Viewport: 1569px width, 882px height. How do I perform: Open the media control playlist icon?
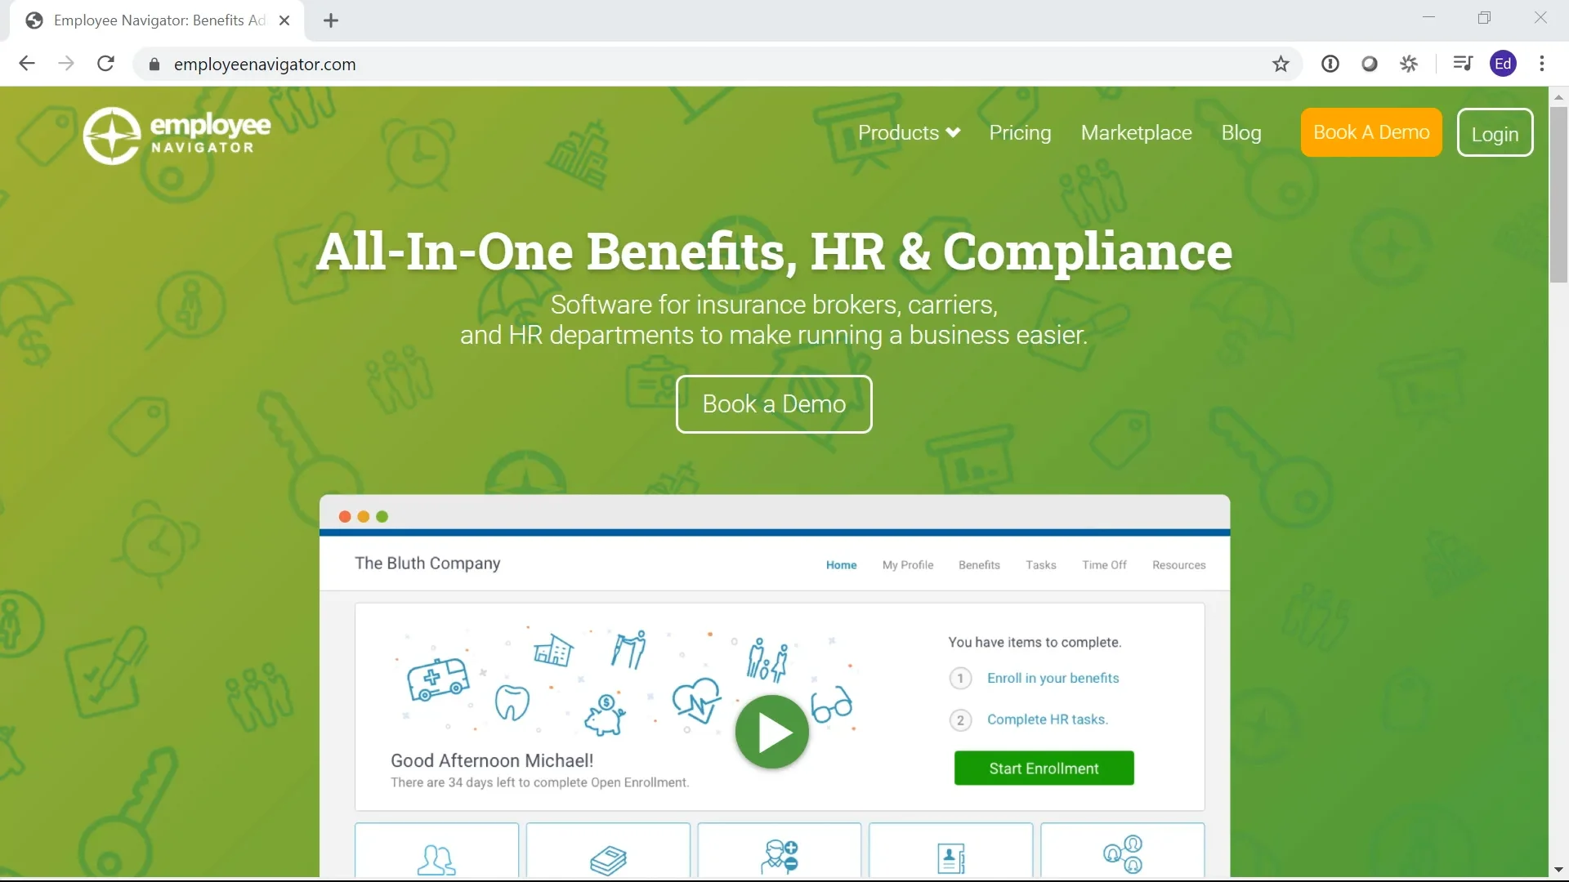1463,64
